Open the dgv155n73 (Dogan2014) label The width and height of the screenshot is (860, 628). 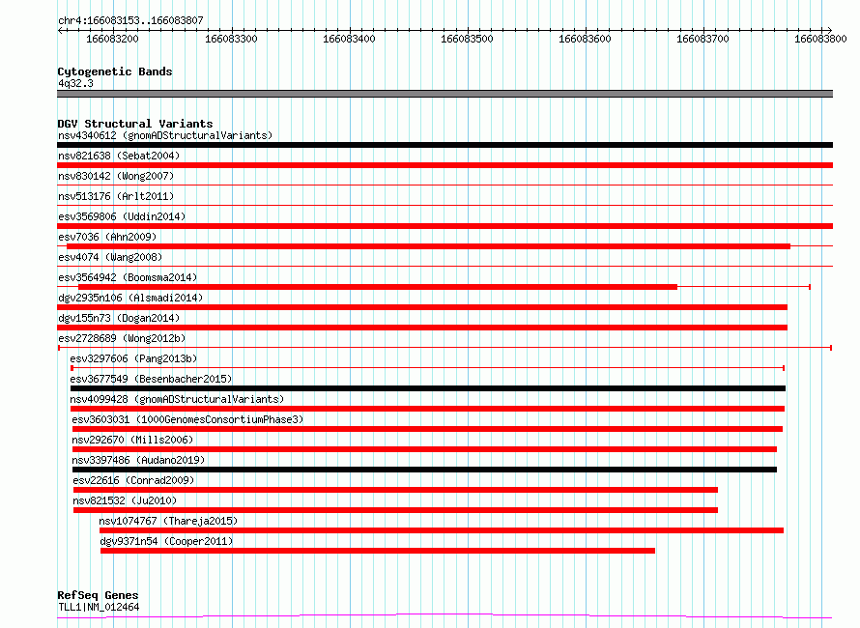coord(119,318)
